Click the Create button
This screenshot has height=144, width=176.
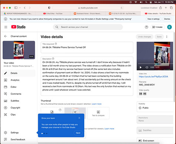(x=157, y=27)
